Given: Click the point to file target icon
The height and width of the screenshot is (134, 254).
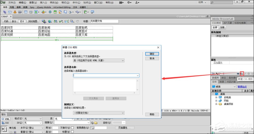Looking at the screenshot, I should coord(92,123).
